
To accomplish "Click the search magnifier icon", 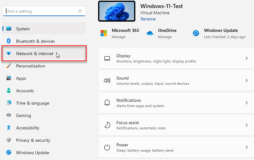I will click(80, 11).
